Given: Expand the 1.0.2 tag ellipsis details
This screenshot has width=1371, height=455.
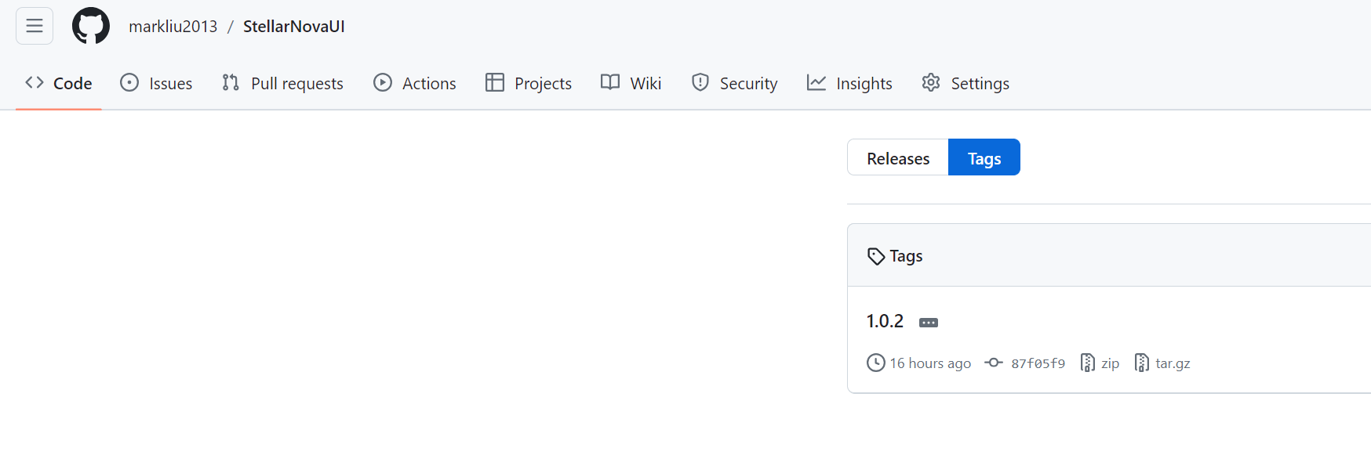Looking at the screenshot, I should [929, 323].
